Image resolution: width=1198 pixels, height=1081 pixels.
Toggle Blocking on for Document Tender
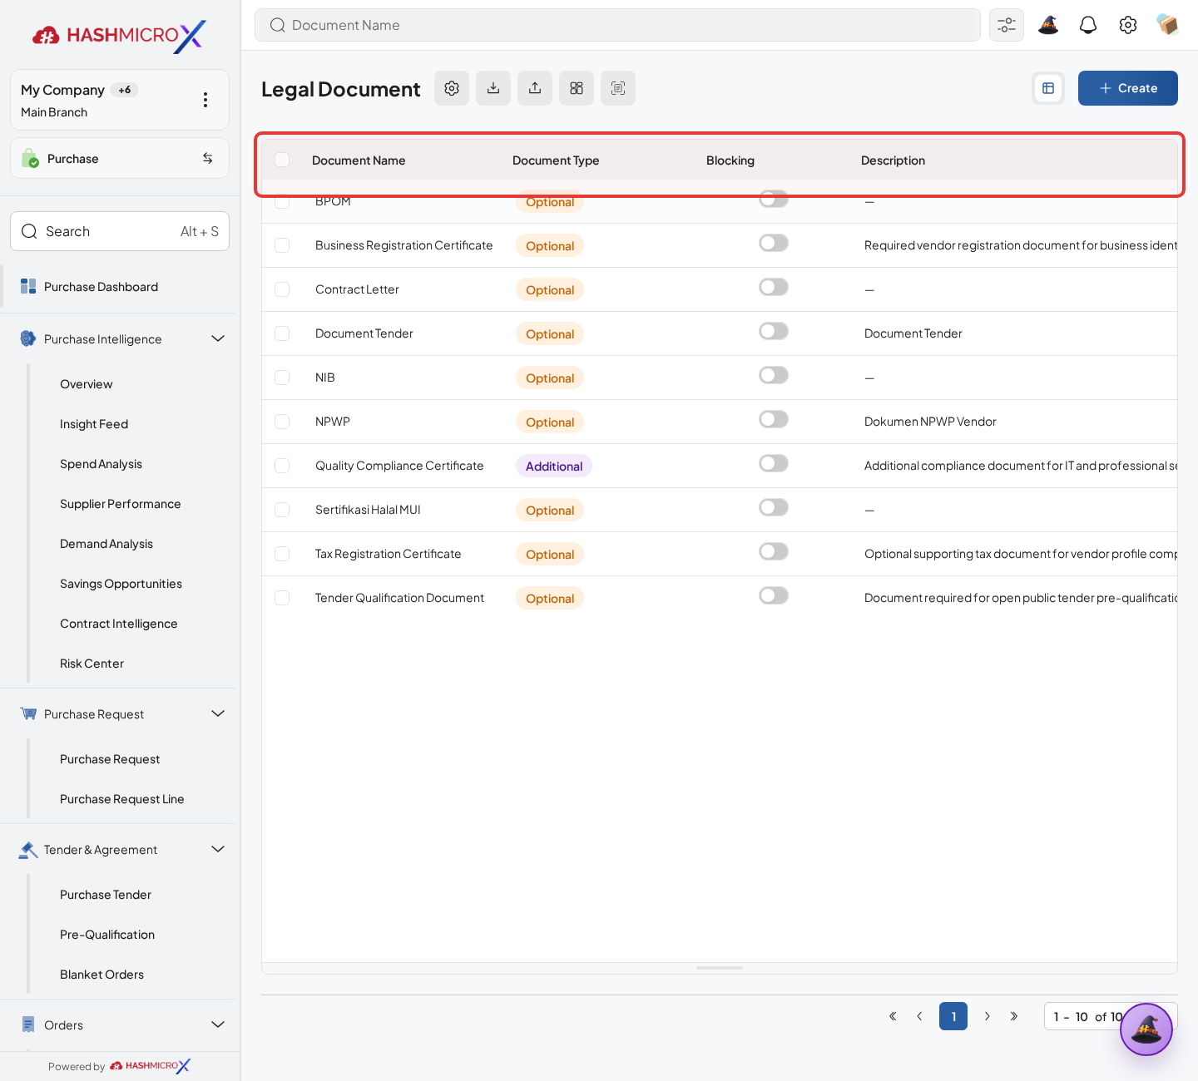(x=774, y=331)
